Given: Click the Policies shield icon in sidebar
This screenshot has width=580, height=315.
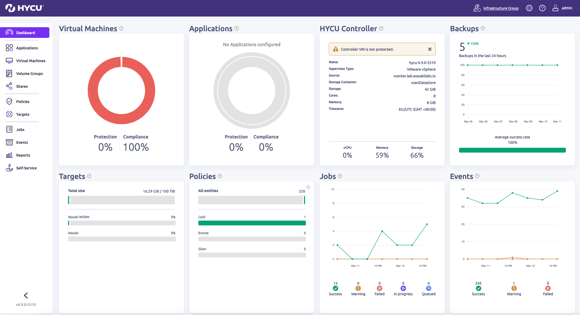Looking at the screenshot, I should click(9, 101).
